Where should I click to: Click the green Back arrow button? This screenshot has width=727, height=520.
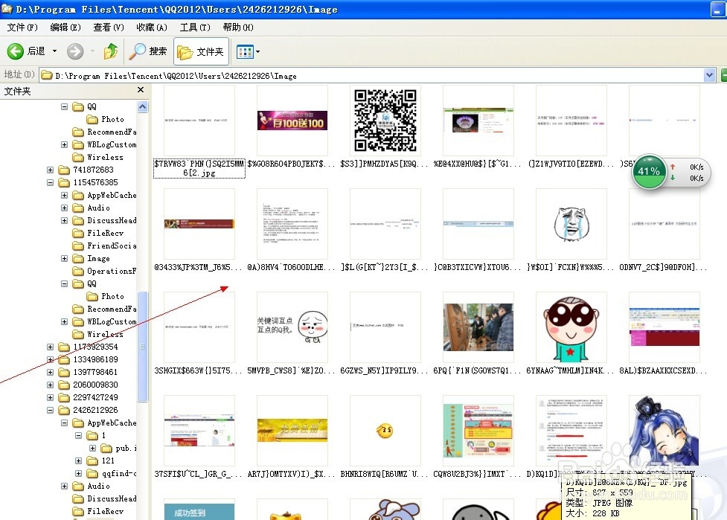tap(16, 51)
